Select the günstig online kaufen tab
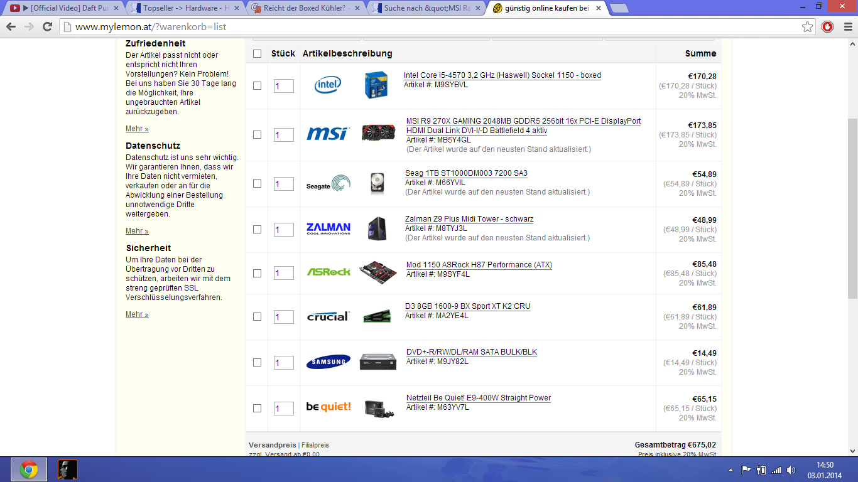Image resolution: width=858 pixels, height=482 pixels. point(546,8)
